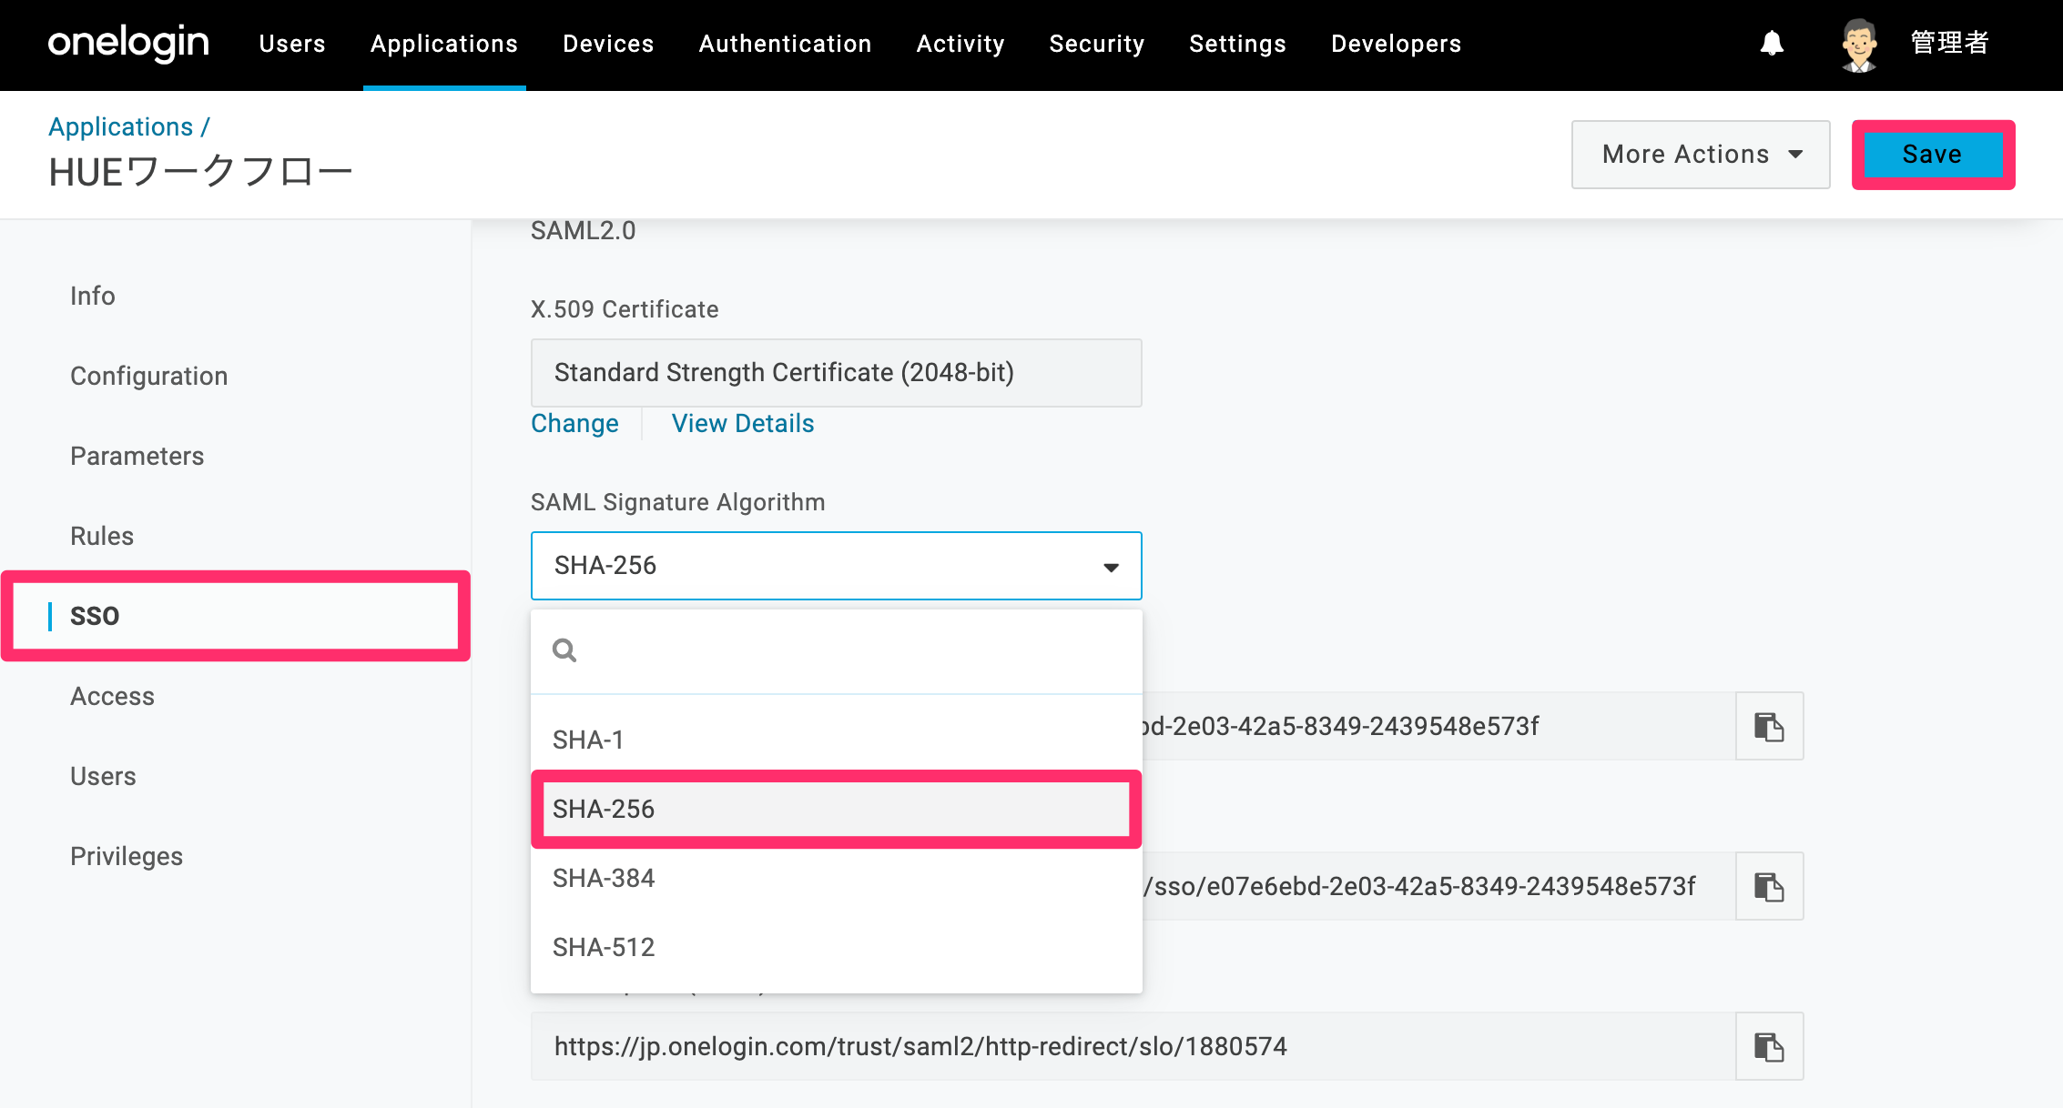Click the Save button
This screenshot has width=2063, height=1108.
[x=1933, y=155]
